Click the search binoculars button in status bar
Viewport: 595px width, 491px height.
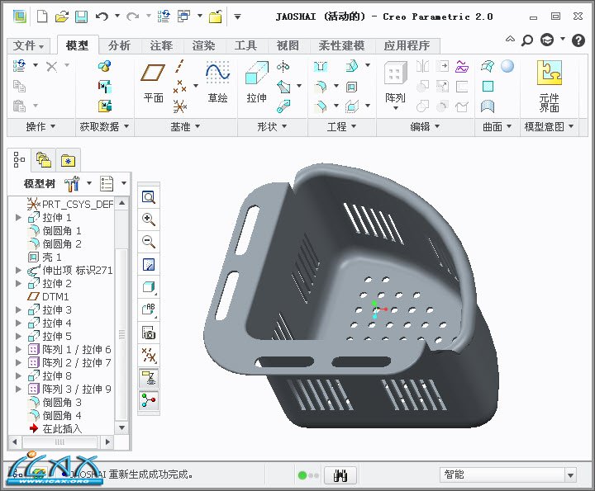(340, 475)
